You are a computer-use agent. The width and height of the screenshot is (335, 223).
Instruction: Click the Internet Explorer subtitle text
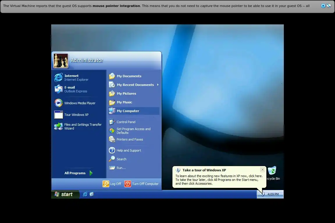pos(76,80)
